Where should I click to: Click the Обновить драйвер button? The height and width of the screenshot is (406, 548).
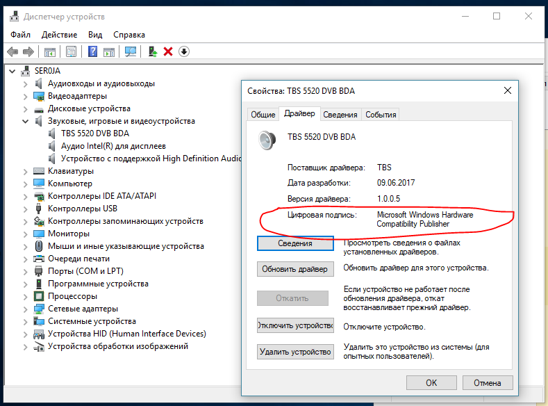point(295,269)
